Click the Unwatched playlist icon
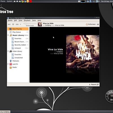113x113 pixels. click(x=13, y=58)
